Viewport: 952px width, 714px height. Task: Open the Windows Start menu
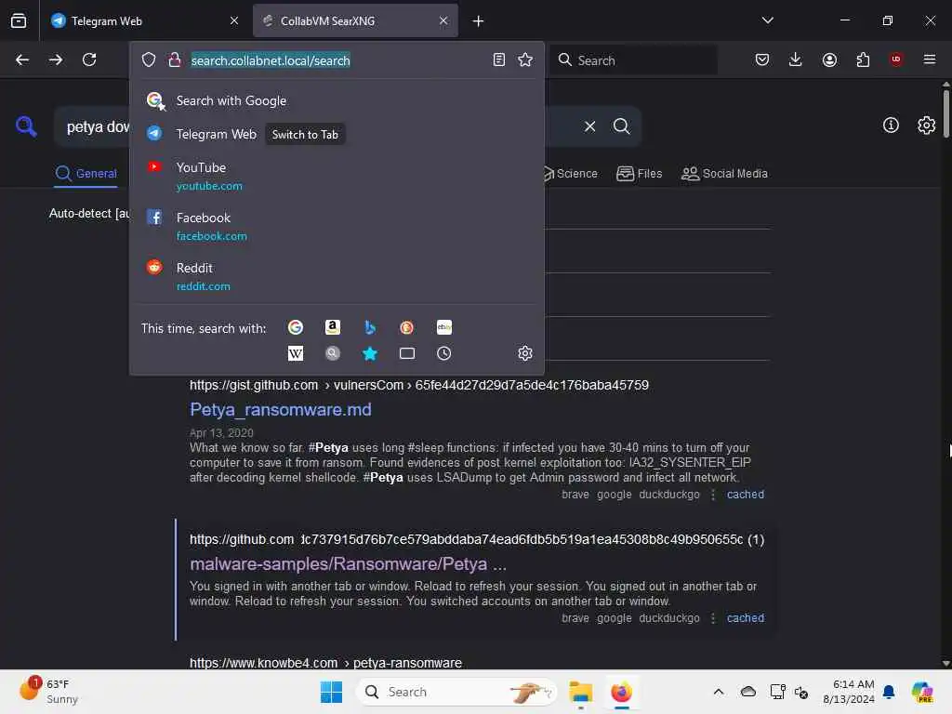332,692
